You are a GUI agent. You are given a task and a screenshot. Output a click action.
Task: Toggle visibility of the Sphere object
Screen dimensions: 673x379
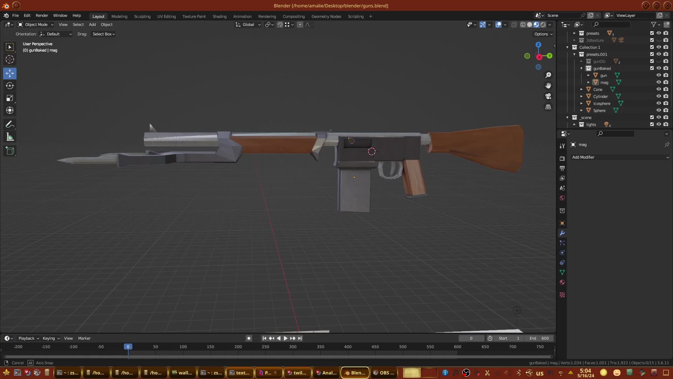[659, 111]
